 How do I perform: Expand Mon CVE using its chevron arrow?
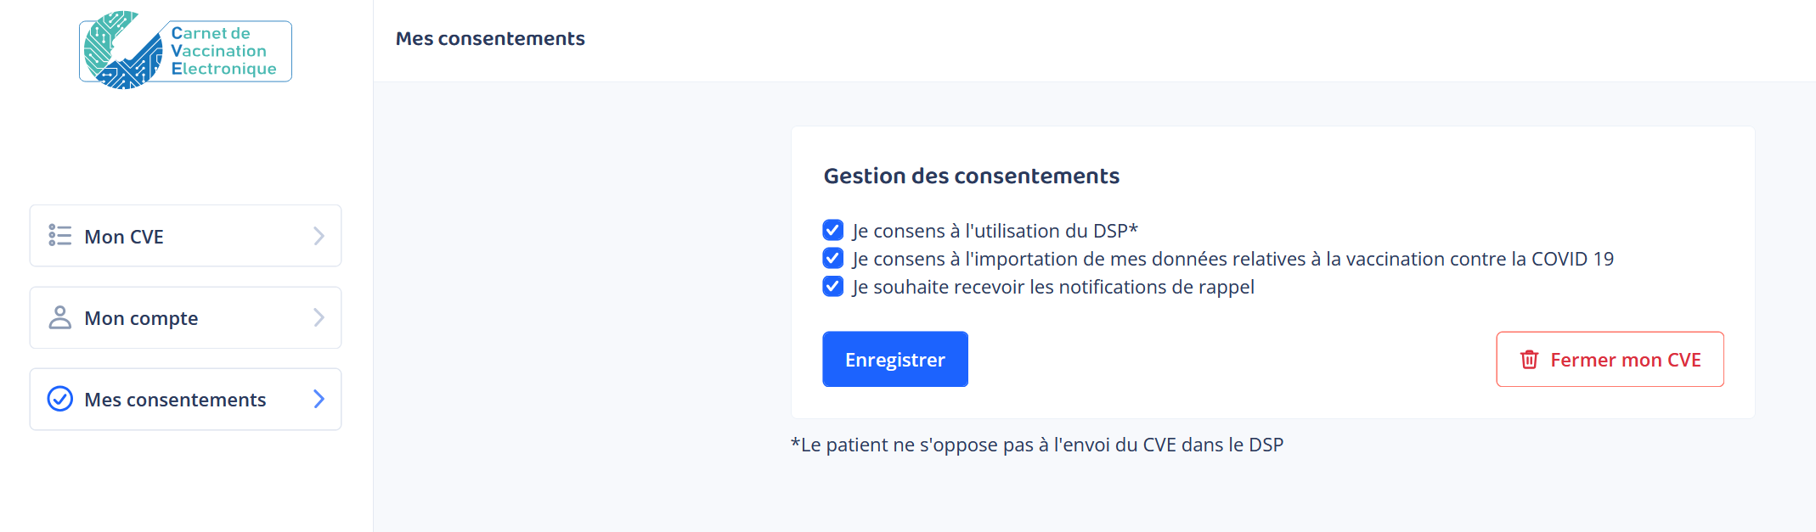319,236
